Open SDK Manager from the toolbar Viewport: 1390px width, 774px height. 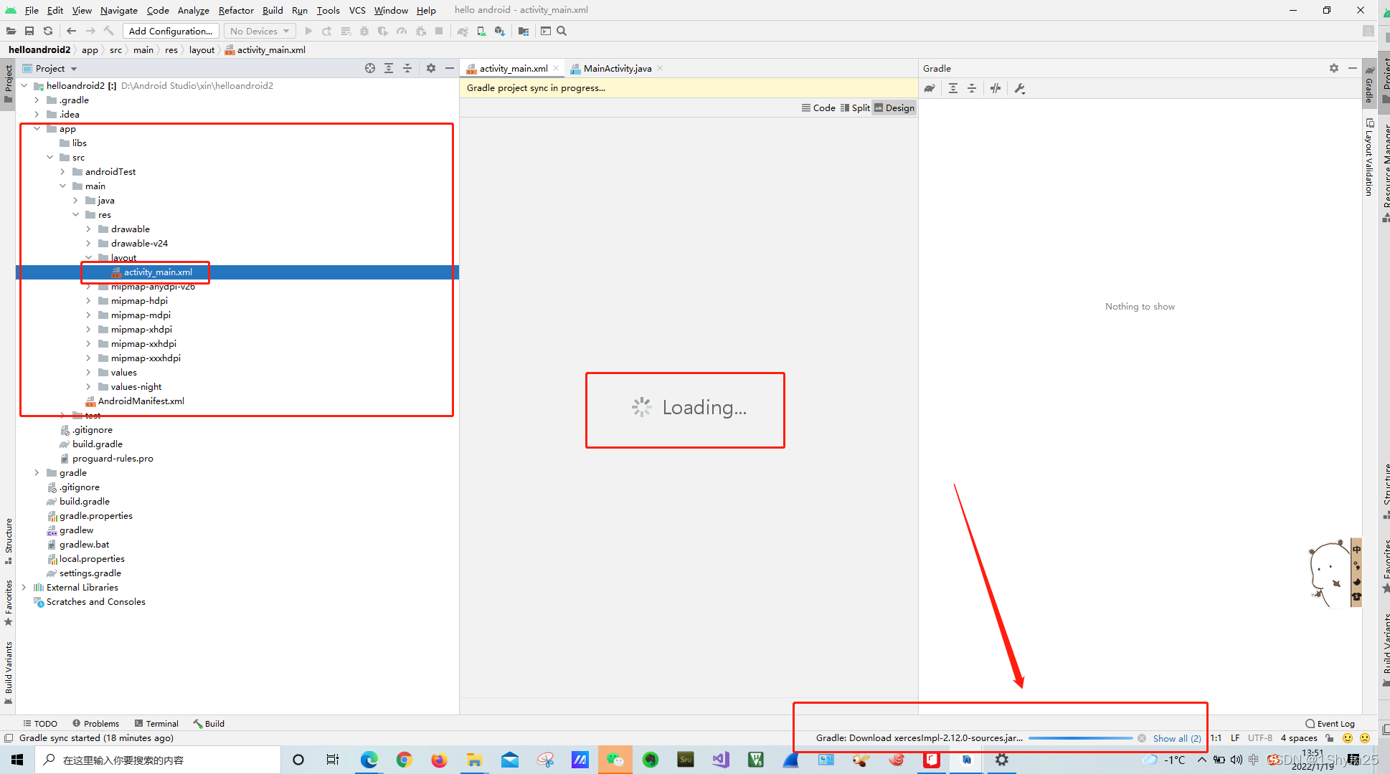tap(500, 31)
